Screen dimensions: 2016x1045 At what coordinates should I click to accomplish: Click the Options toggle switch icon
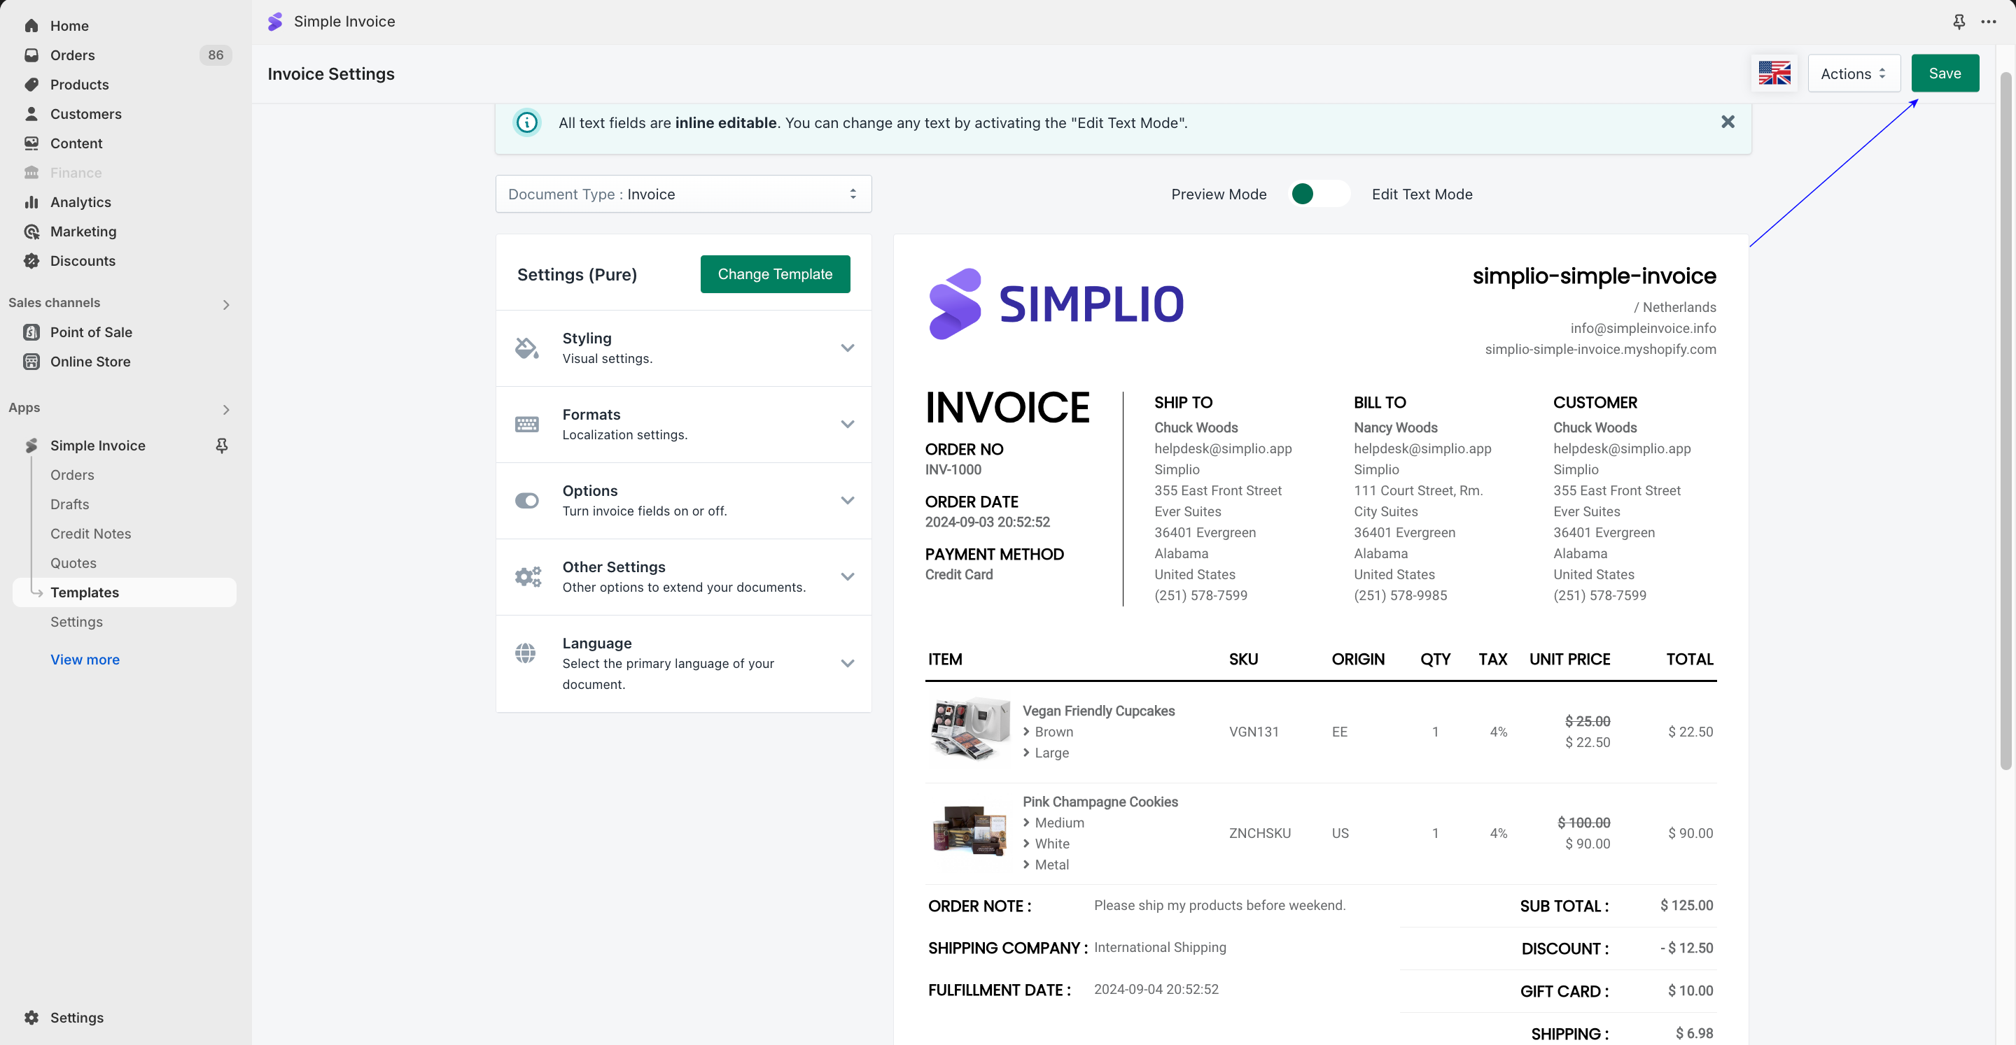click(x=526, y=501)
